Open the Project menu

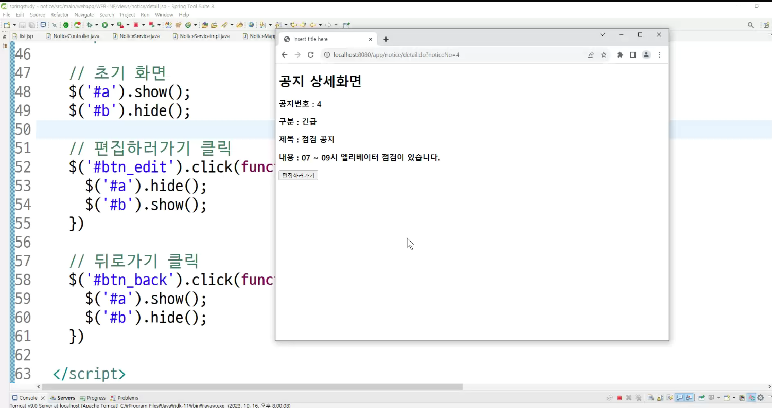(128, 15)
